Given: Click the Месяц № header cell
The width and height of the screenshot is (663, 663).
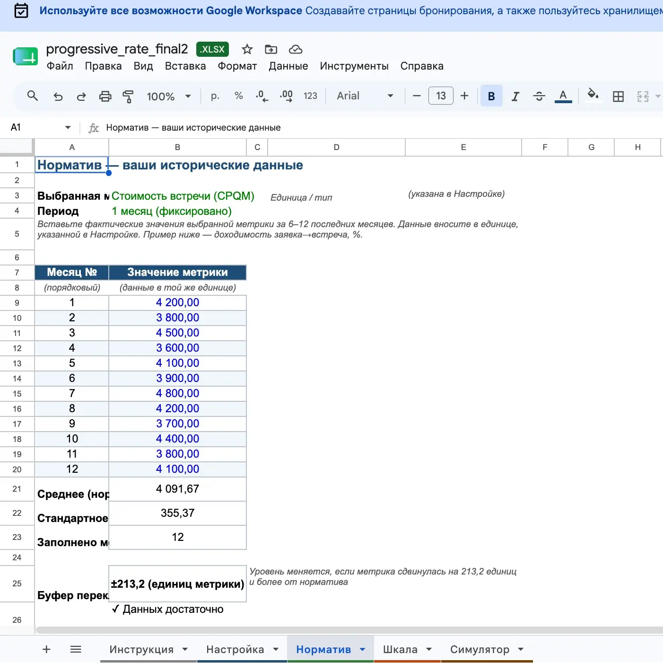Looking at the screenshot, I should [72, 272].
